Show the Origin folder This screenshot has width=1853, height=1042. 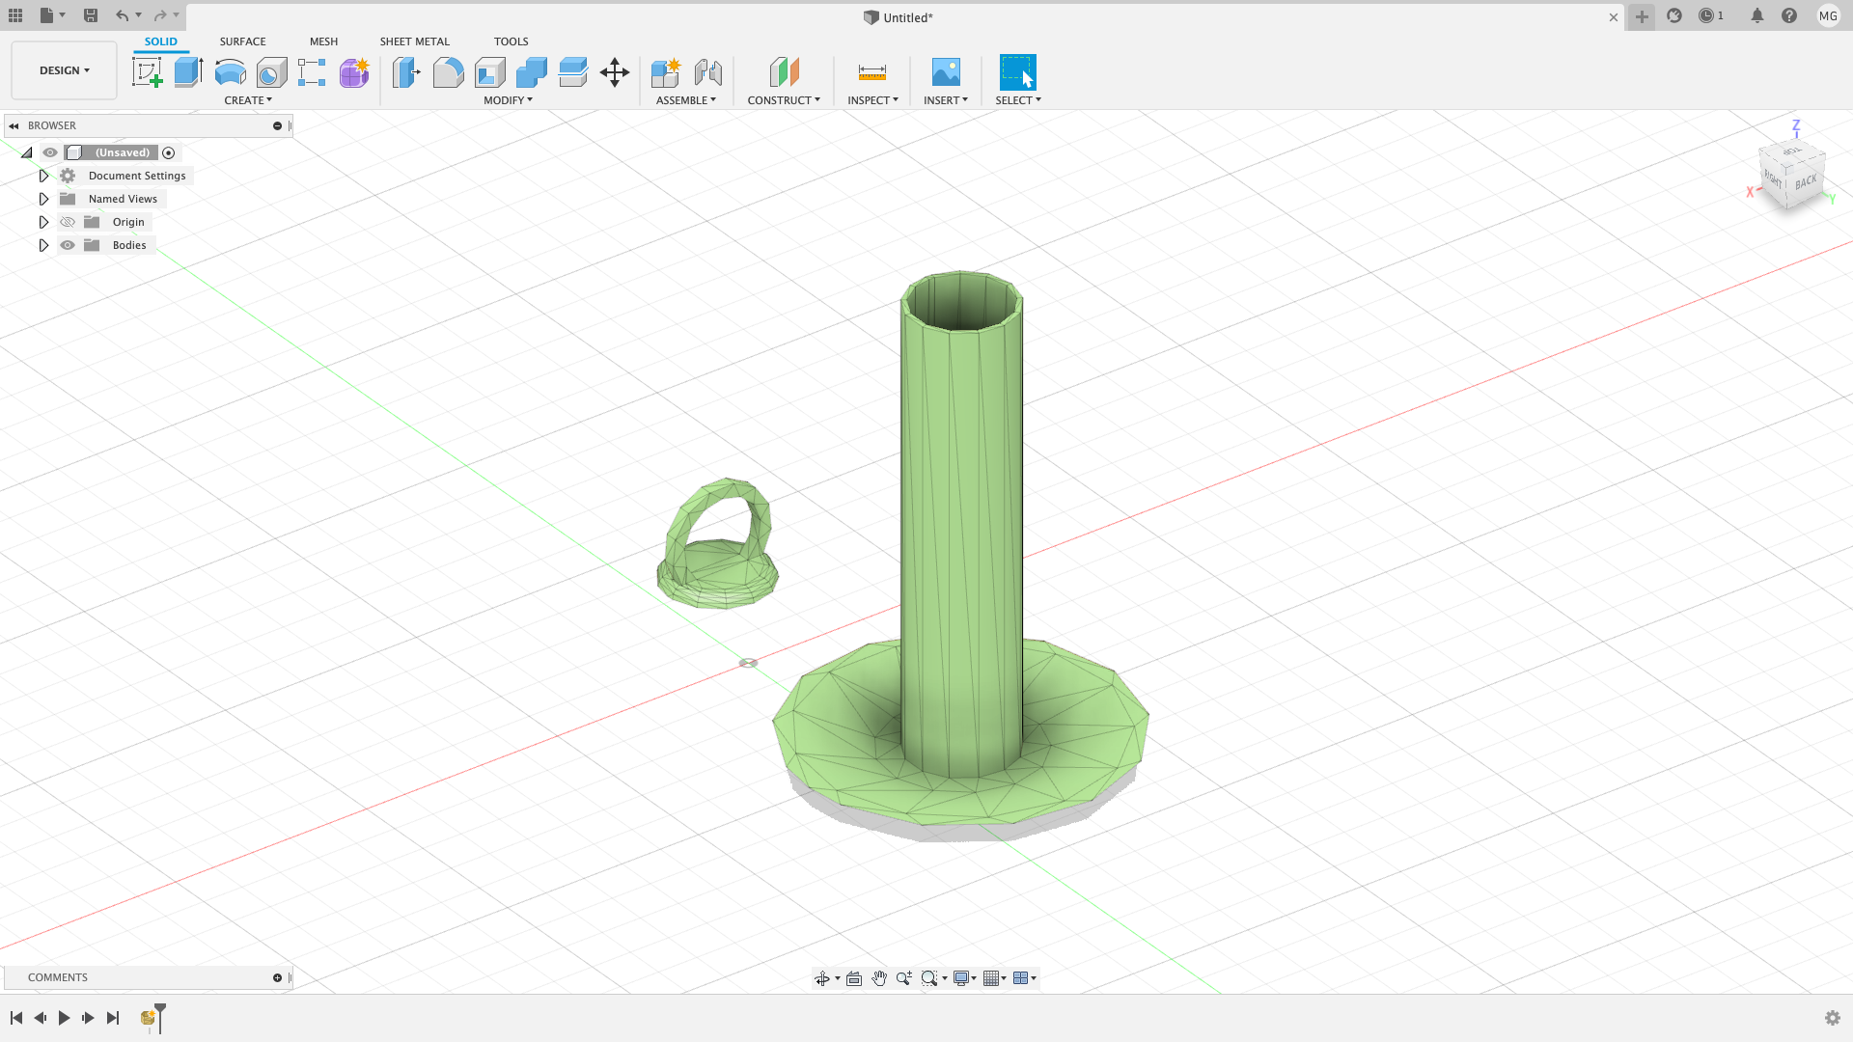click(68, 222)
